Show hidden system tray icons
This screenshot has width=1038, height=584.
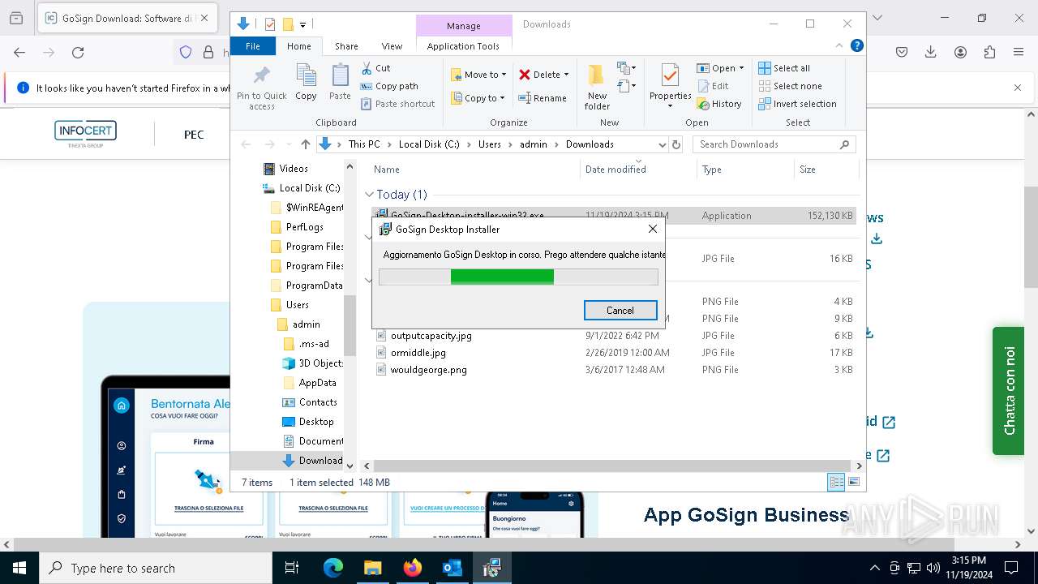874,568
